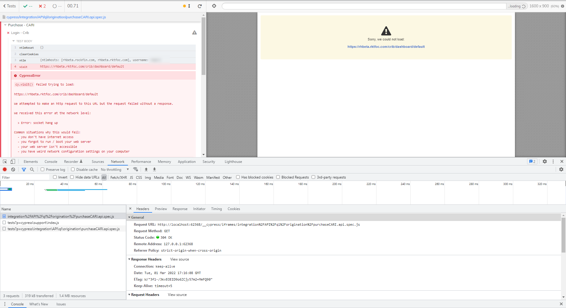Clear the network request log
This screenshot has height=308, width=566.
pos(13,169)
